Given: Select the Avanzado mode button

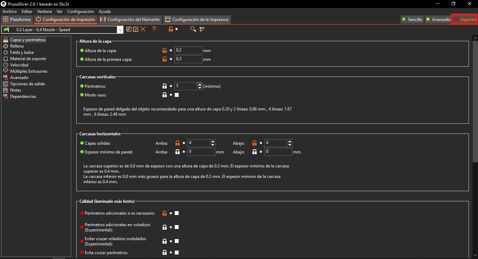Looking at the screenshot, I should point(438,20).
